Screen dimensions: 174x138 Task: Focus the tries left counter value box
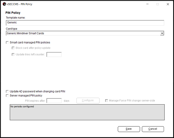click(54, 55)
